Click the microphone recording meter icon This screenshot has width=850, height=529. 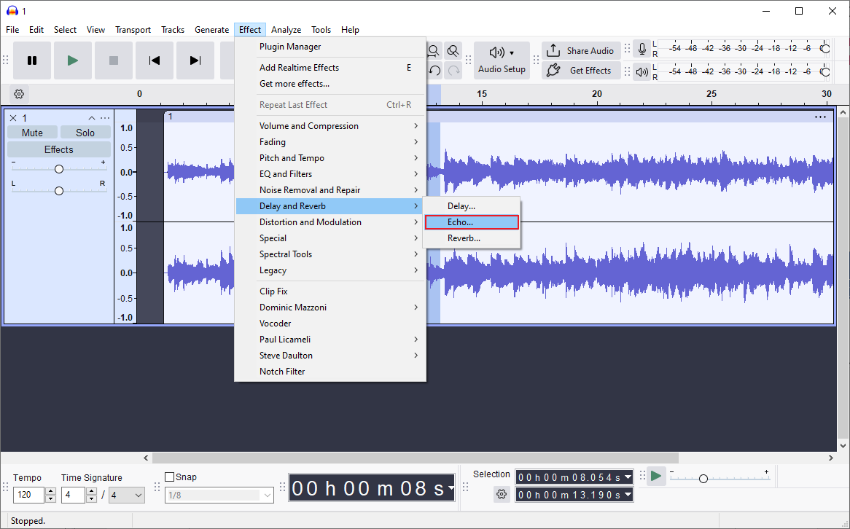[642, 49]
